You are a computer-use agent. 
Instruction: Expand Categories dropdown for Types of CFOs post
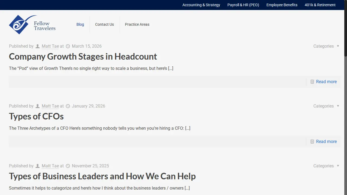pos(326,106)
